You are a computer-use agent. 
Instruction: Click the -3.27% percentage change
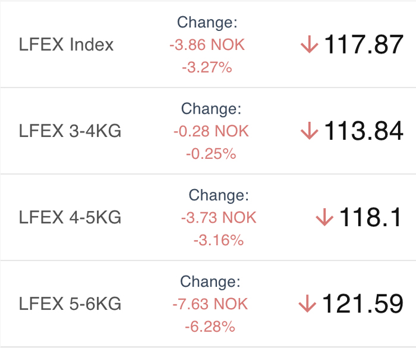tap(207, 67)
